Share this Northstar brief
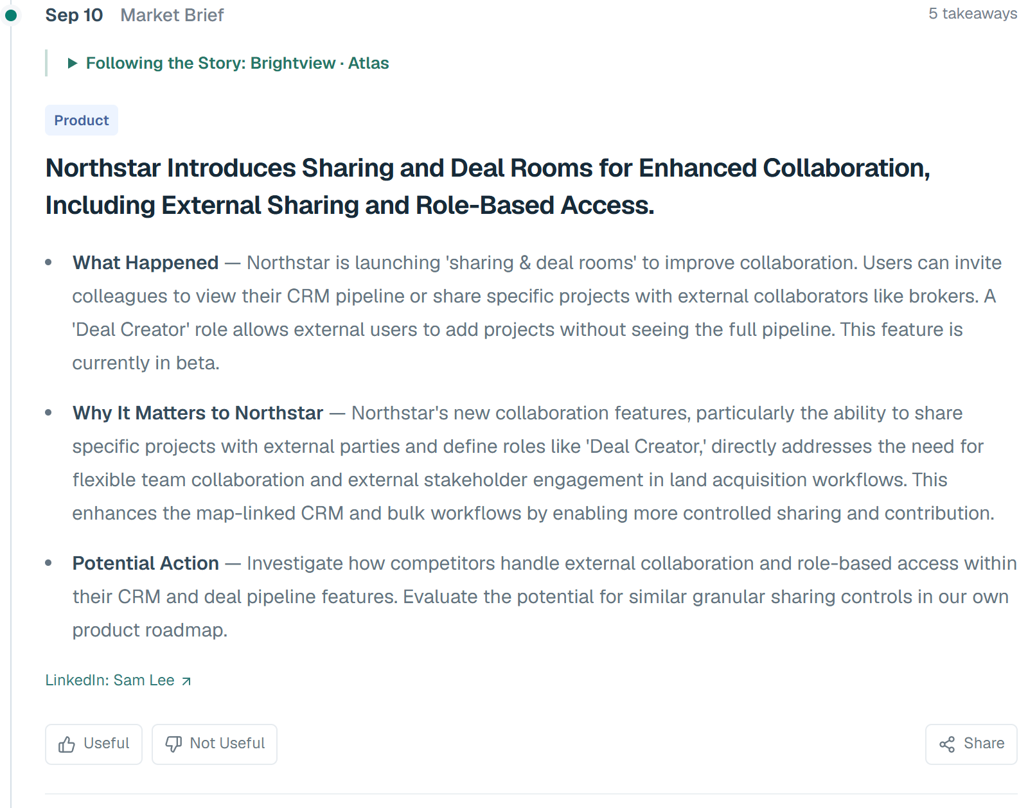 (971, 744)
